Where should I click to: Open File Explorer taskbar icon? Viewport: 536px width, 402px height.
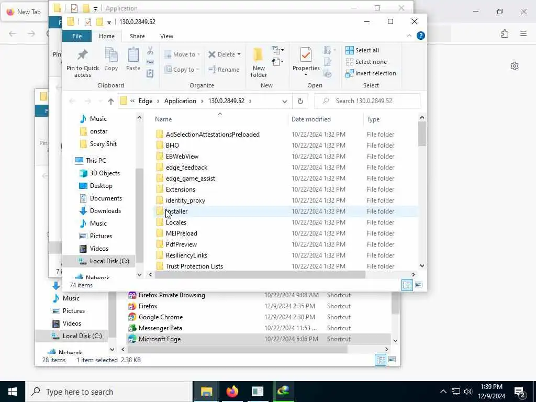pyautogui.click(x=206, y=392)
